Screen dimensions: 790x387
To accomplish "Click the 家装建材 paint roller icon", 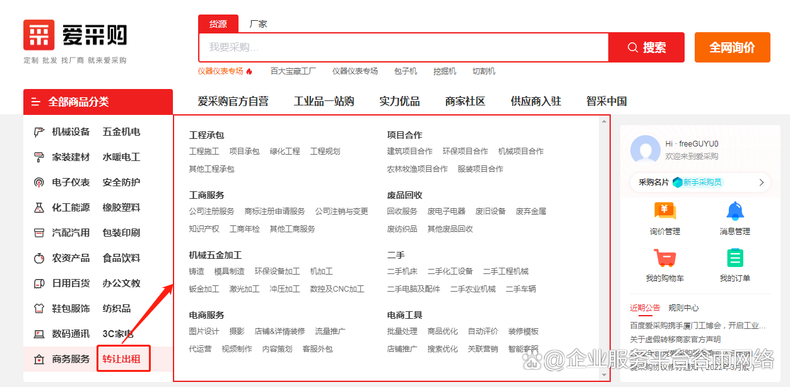I will [39, 157].
